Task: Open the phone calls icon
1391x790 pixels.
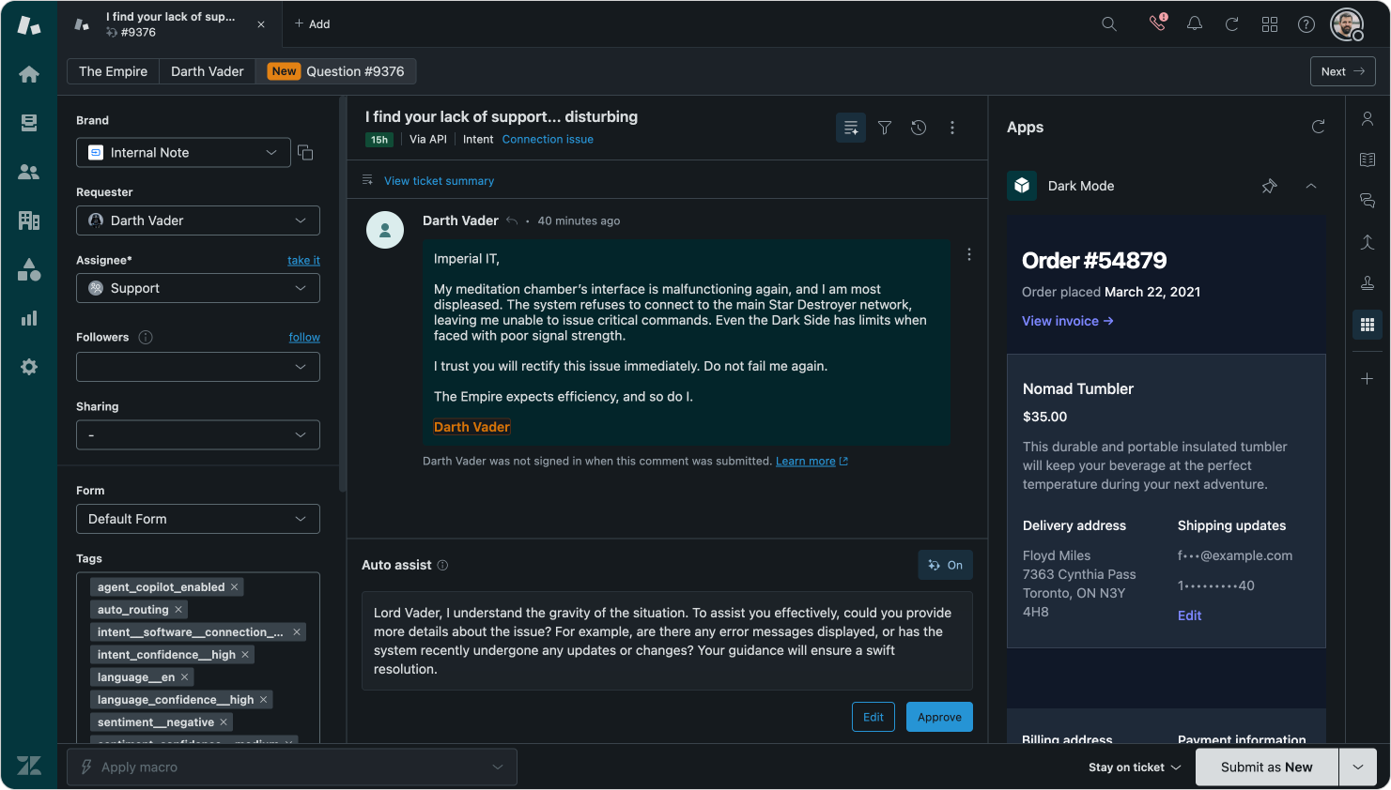Action: (x=1158, y=23)
